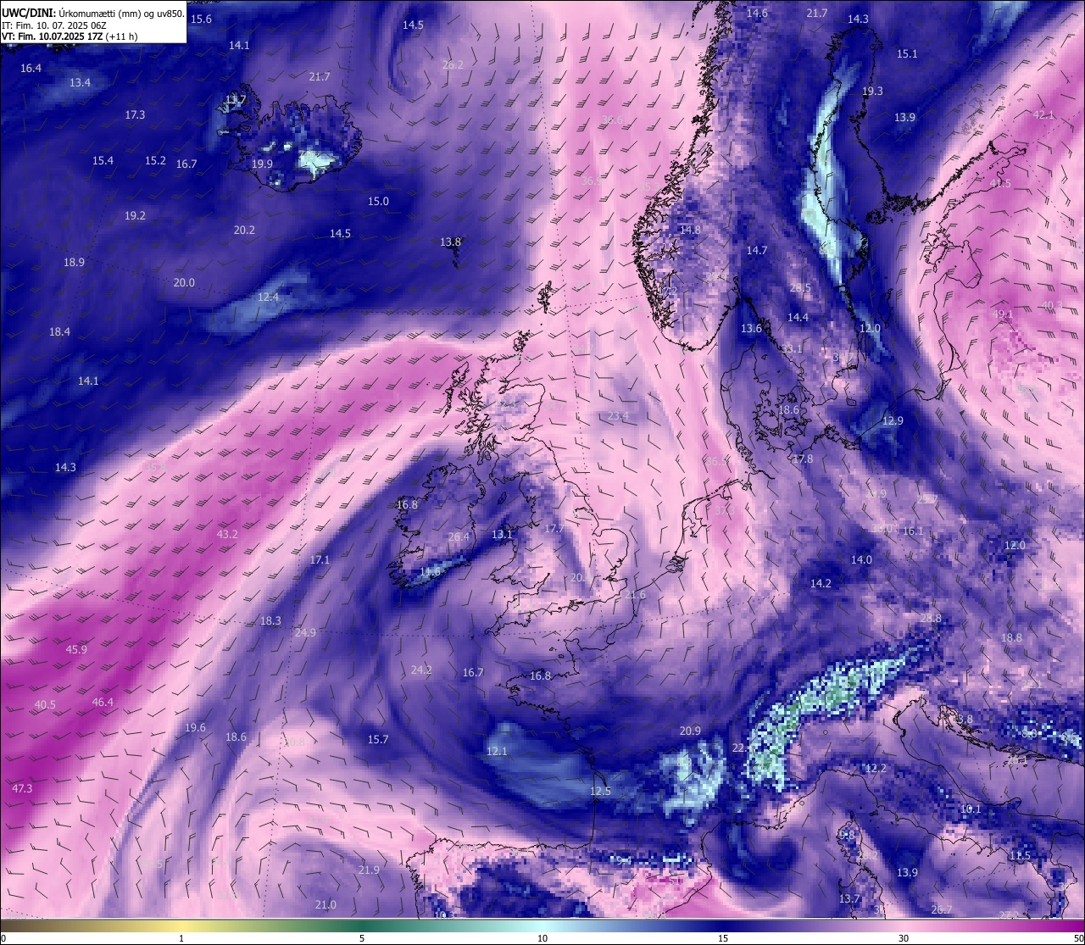Screen dimensions: 1085x945
Task: Click the map value 47.3
Action: point(22,788)
